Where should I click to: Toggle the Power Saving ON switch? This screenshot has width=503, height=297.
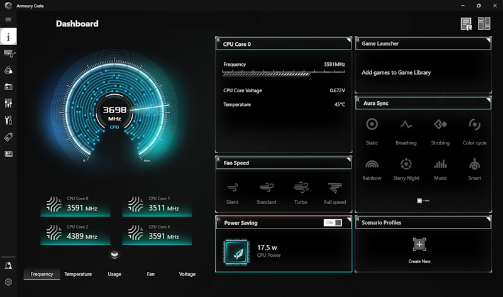pos(333,223)
